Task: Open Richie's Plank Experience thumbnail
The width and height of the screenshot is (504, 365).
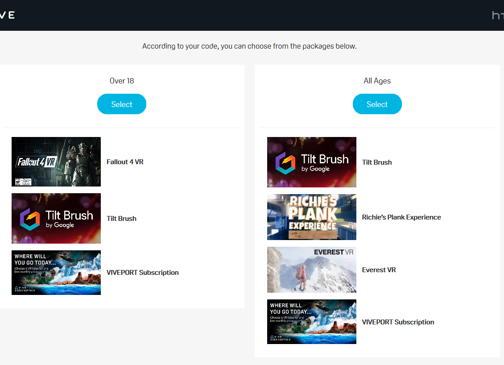Action: pos(311,217)
